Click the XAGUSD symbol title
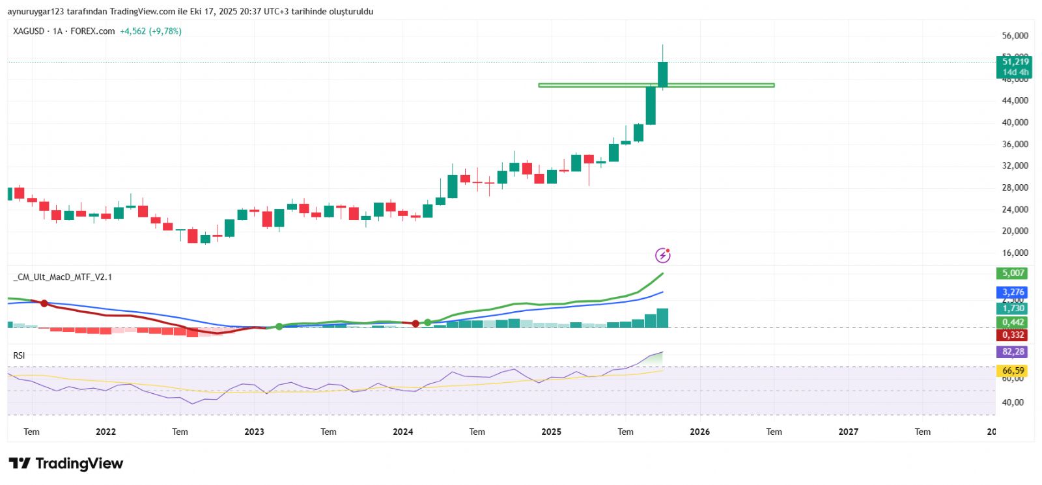Screen dimensions: 1042x485 tap(29, 31)
